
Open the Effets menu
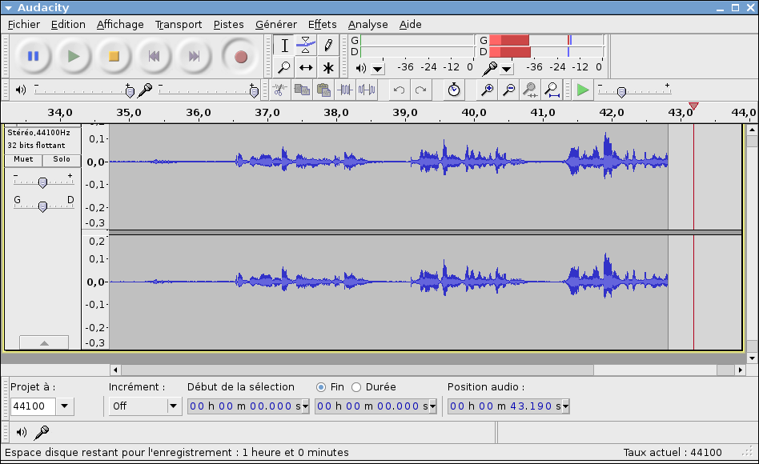tap(323, 24)
